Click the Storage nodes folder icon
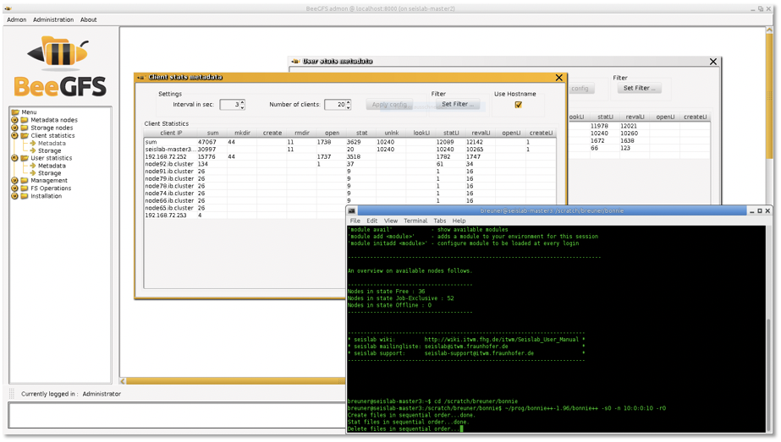781x442 pixels. point(24,128)
